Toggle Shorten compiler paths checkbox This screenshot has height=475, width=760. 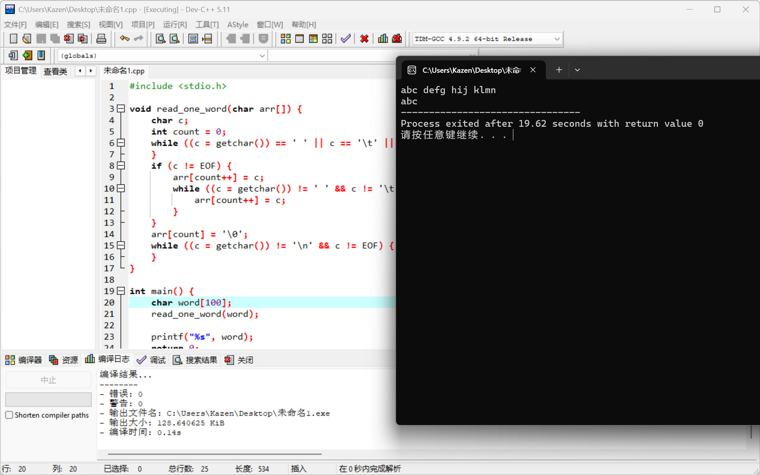(9, 415)
